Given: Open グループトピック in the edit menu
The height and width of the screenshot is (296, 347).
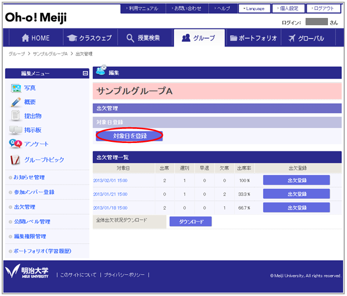Looking at the screenshot, I should coord(44,160).
